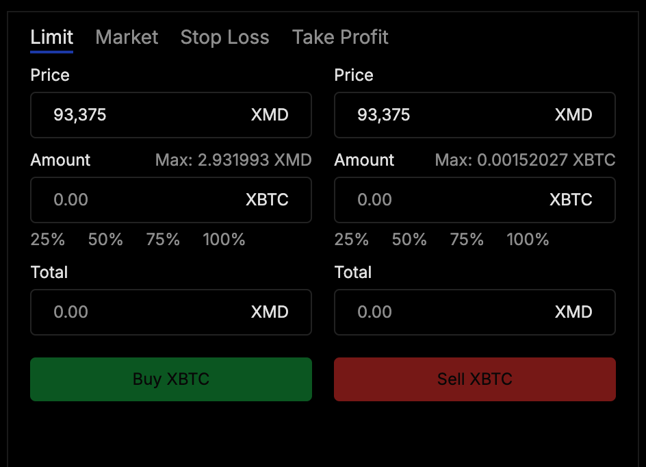
Task: Switch to the Limit order tab
Action: [51, 37]
